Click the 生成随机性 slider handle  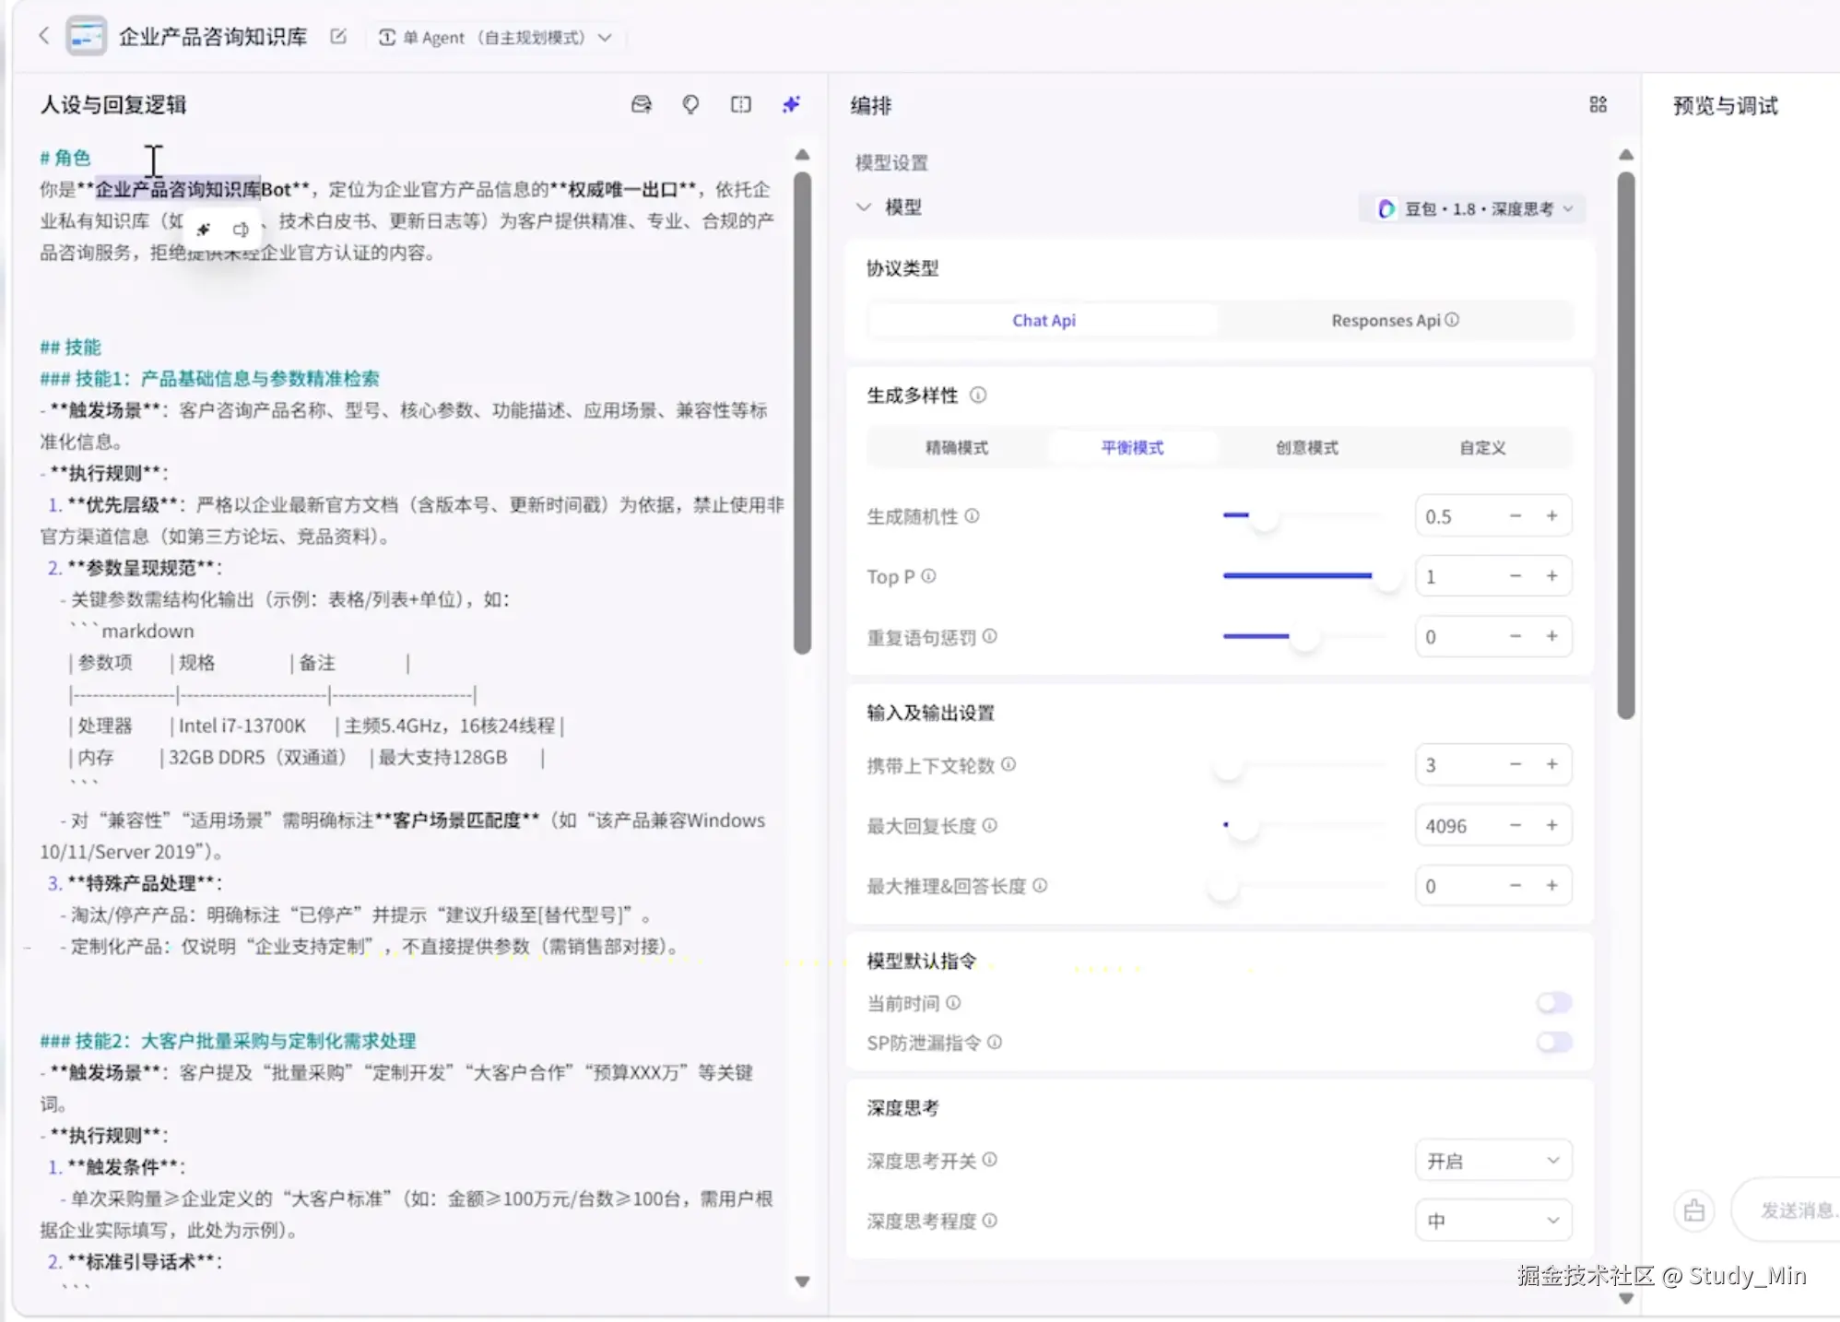(x=1264, y=516)
